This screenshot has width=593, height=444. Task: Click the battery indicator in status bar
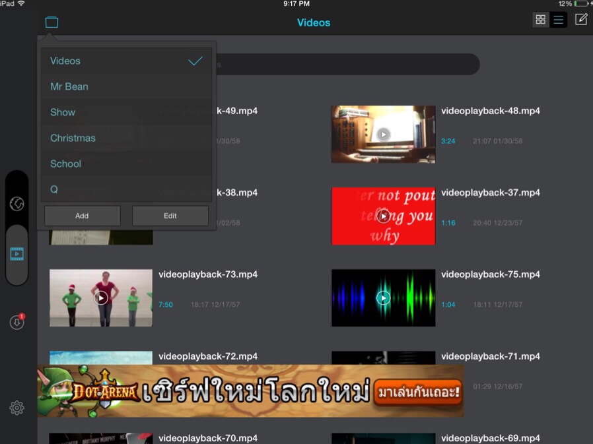click(x=582, y=4)
